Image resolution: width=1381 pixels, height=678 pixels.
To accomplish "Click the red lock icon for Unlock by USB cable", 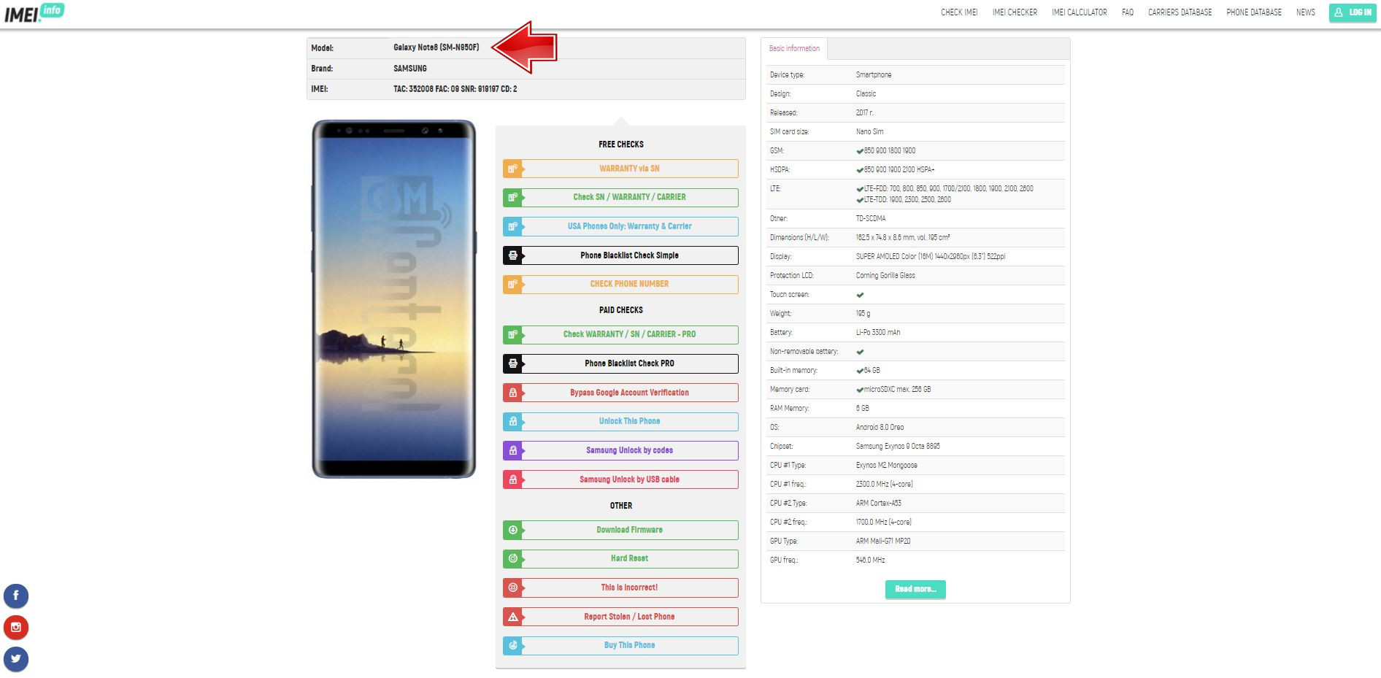I will pos(512,479).
